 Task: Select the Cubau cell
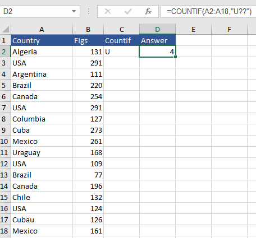(x=42, y=220)
